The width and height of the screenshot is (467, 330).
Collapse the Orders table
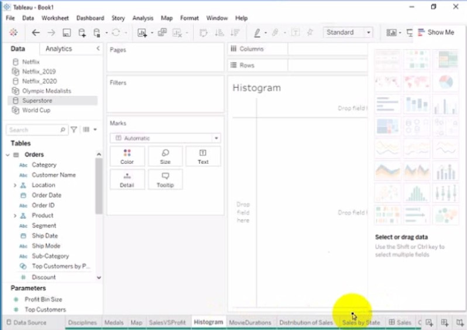pyautogui.click(x=8, y=154)
